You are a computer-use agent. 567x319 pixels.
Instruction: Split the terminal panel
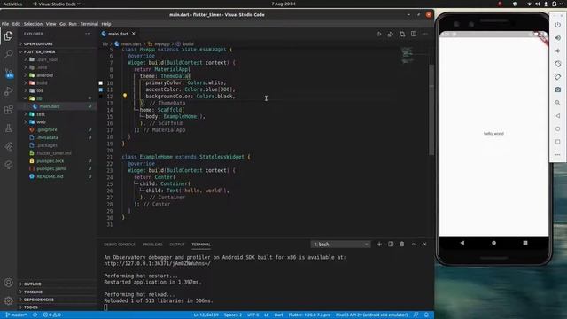(x=391, y=245)
